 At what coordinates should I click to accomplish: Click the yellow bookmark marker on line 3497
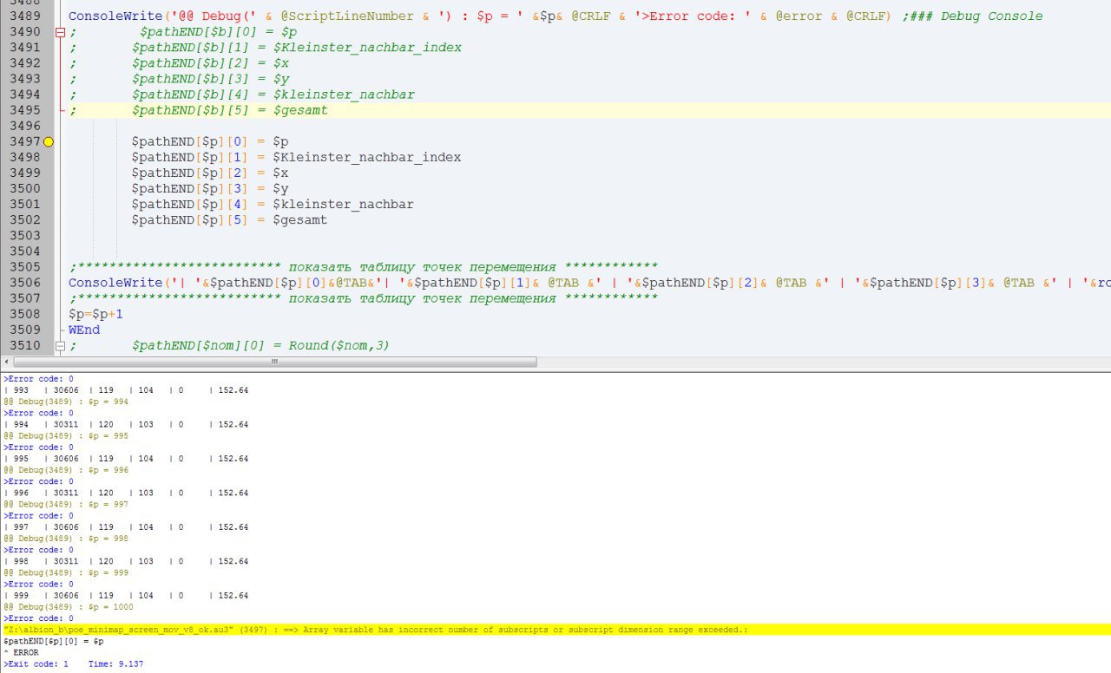[48, 141]
